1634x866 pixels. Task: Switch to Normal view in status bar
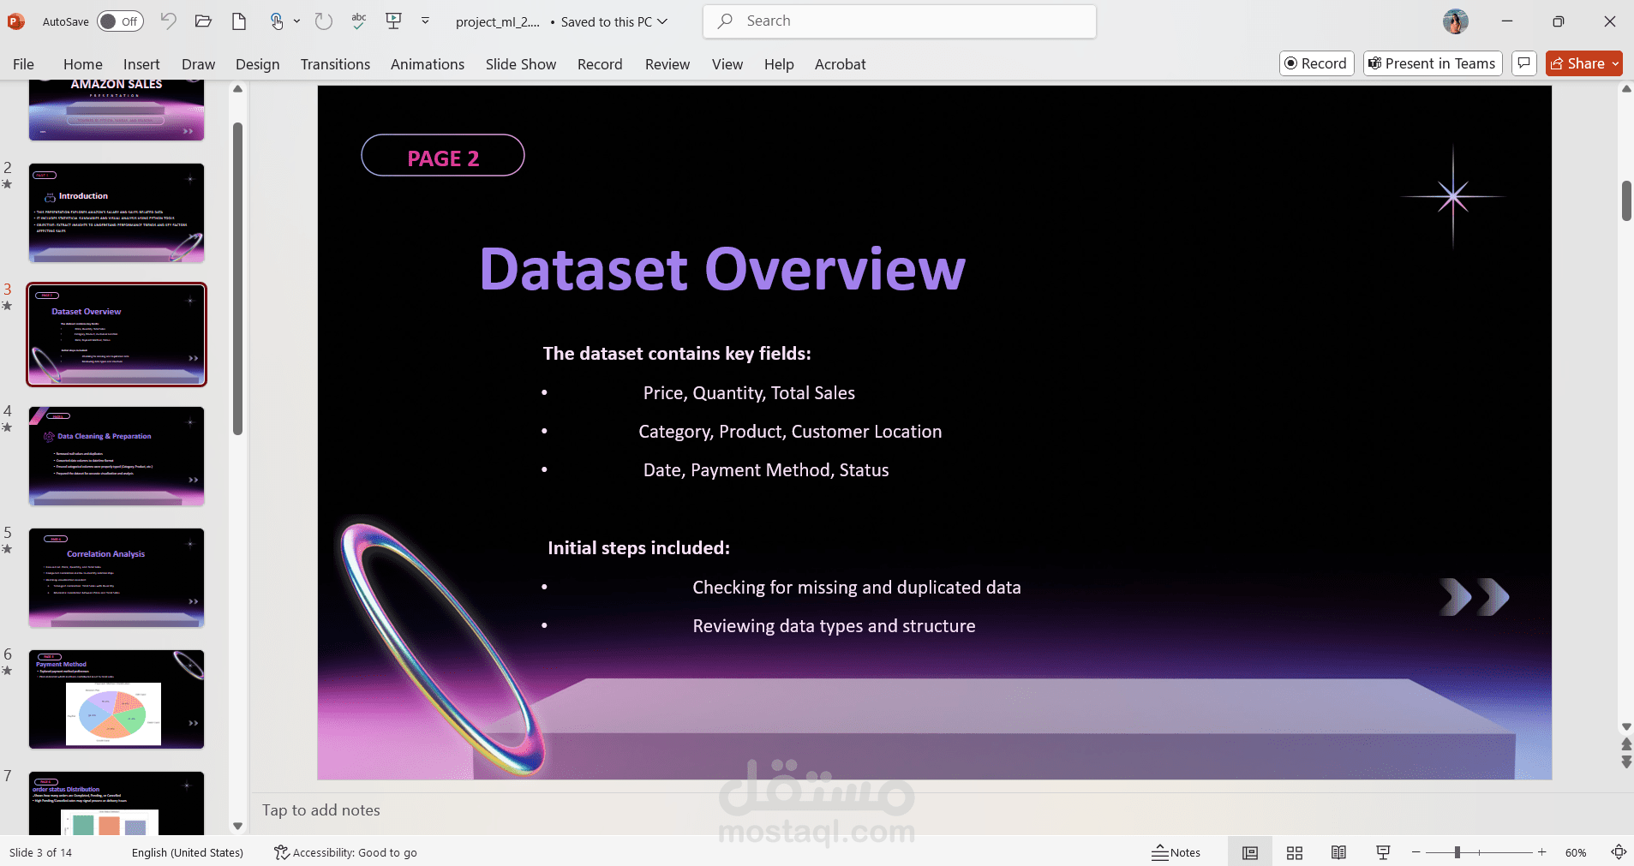point(1250,852)
